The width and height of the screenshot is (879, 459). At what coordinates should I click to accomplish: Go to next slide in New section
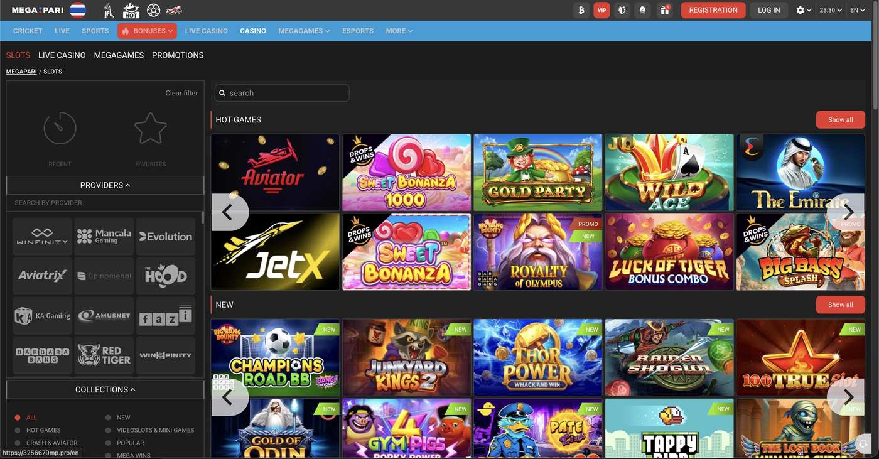(x=846, y=397)
